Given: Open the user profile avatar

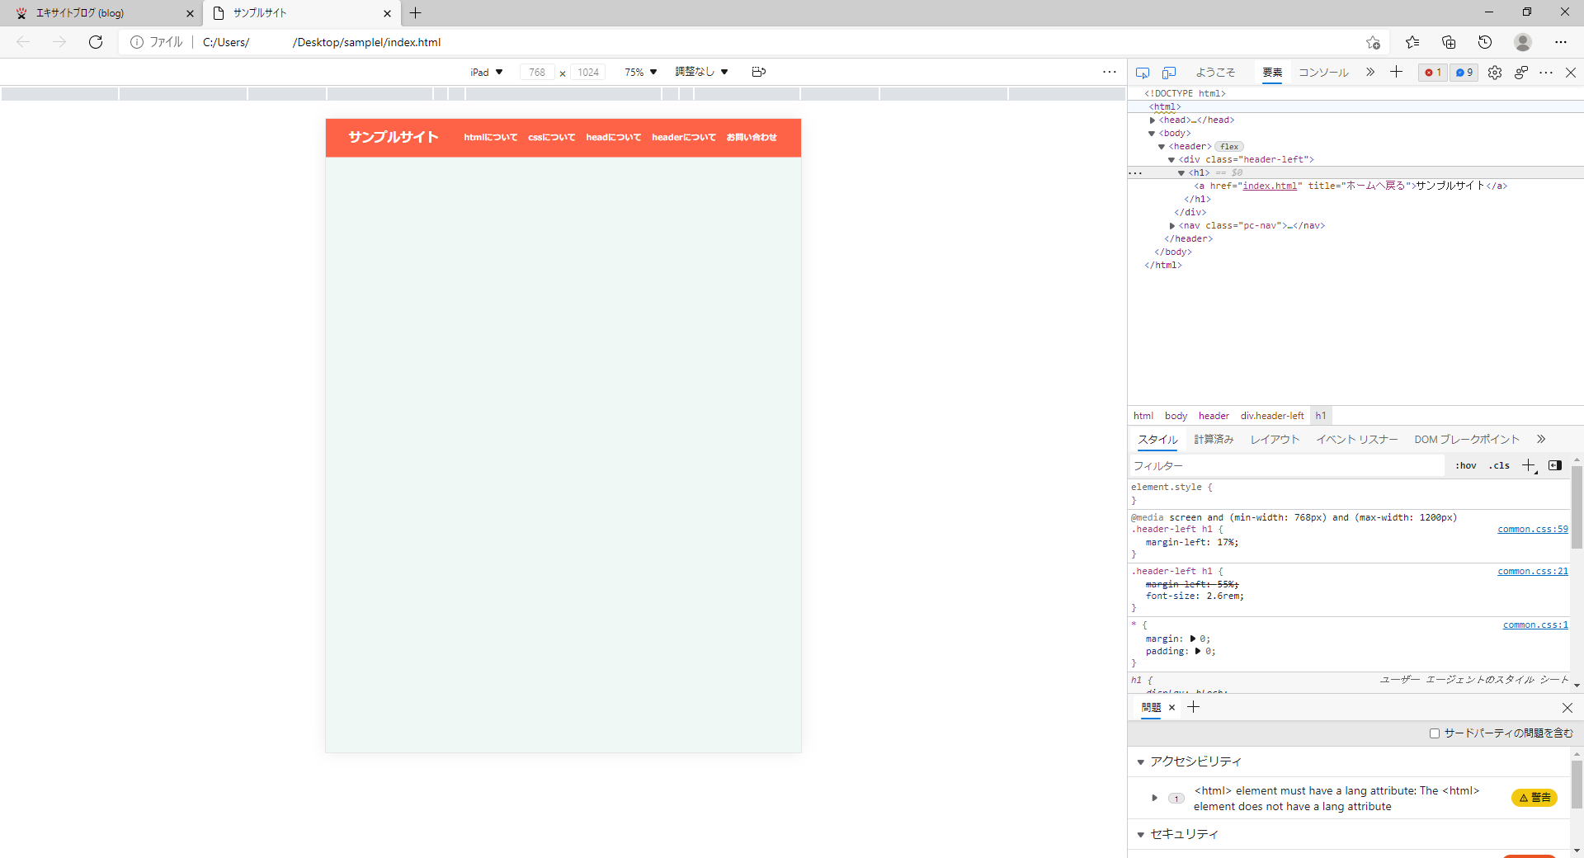Looking at the screenshot, I should click(x=1523, y=42).
